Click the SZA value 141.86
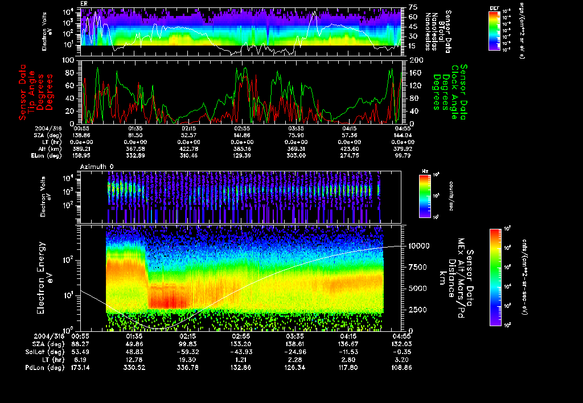The image size is (583, 403). (242, 135)
